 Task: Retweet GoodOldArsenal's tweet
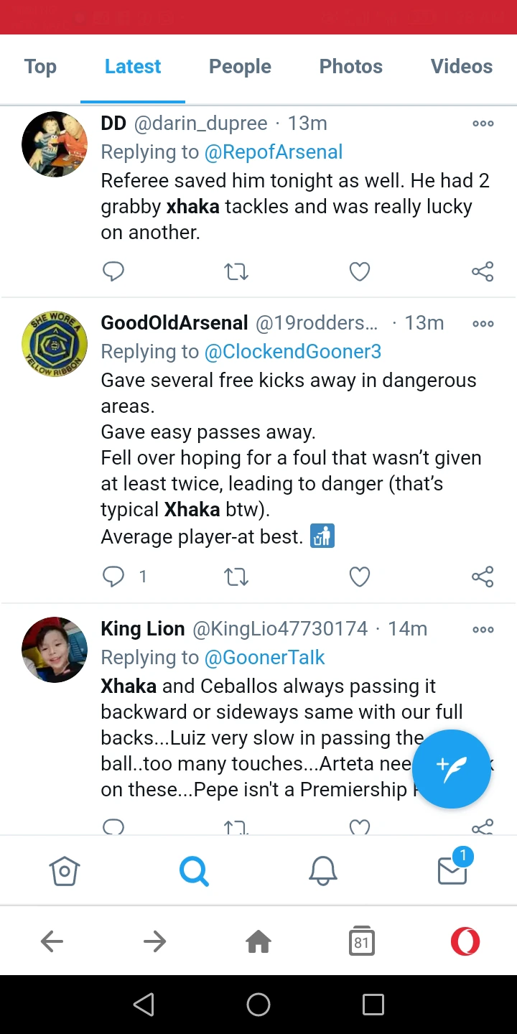click(236, 577)
